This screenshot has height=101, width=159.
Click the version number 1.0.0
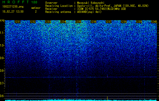(x=34, y=2)
